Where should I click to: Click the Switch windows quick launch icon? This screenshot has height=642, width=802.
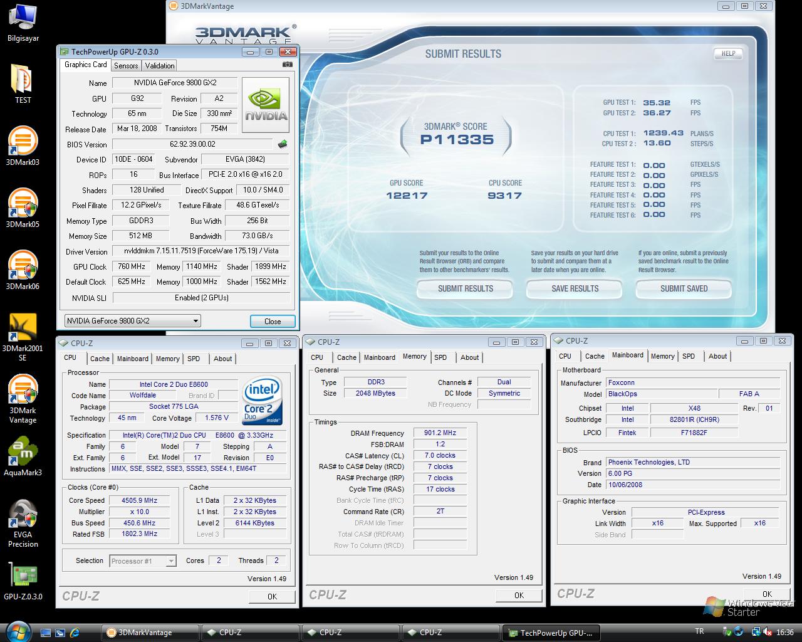[60, 633]
